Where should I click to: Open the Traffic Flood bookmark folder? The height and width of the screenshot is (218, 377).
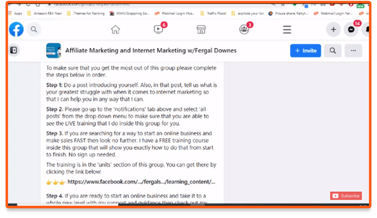(213, 13)
